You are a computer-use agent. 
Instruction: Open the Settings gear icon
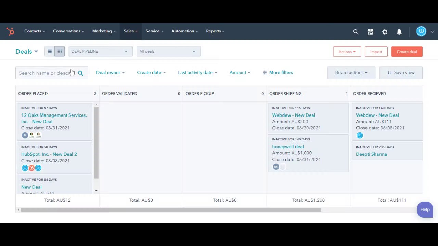[x=385, y=32]
